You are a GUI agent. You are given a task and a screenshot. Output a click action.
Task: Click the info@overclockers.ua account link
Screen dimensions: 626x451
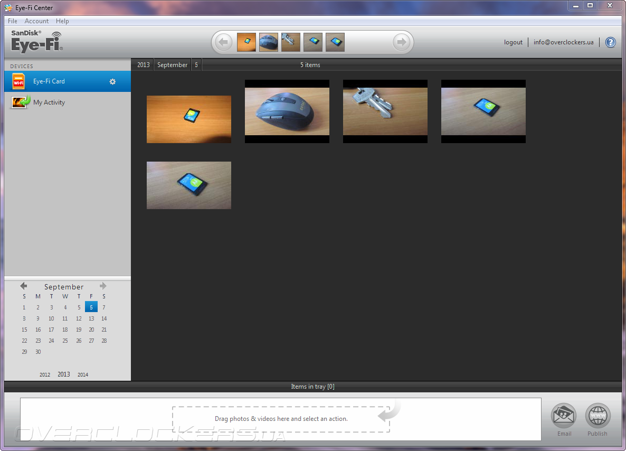563,42
